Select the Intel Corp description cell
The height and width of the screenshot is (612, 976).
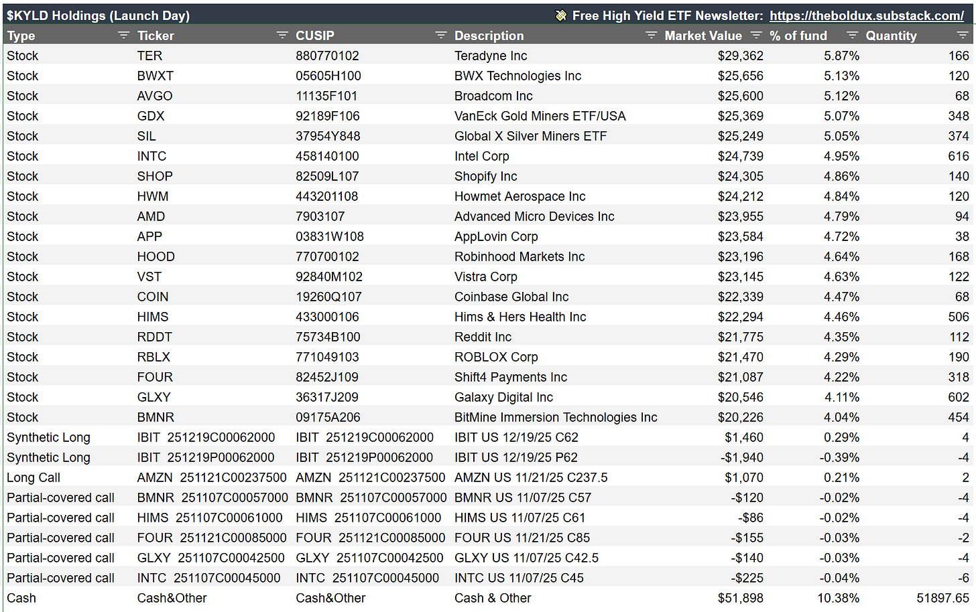(482, 156)
